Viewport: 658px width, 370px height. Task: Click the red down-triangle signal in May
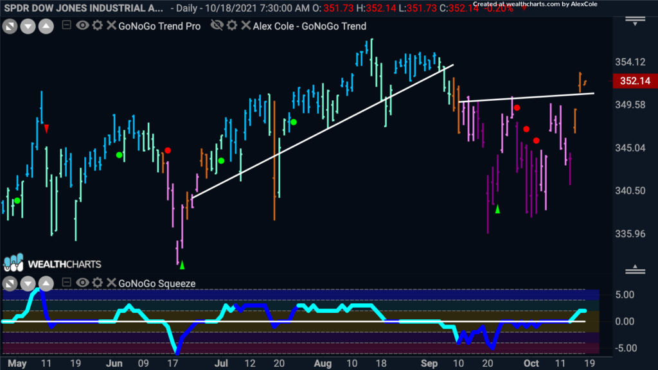point(46,128)
